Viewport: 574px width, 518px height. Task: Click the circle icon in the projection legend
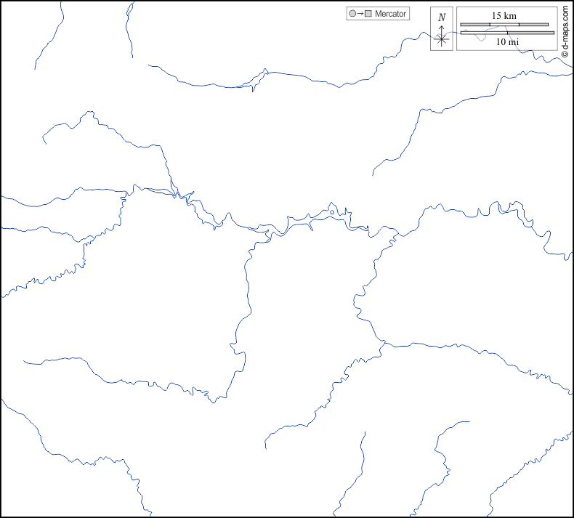click(x=353, y=14)
